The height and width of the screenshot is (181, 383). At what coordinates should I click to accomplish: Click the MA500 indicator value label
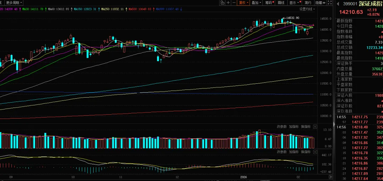tap(140, 9)
